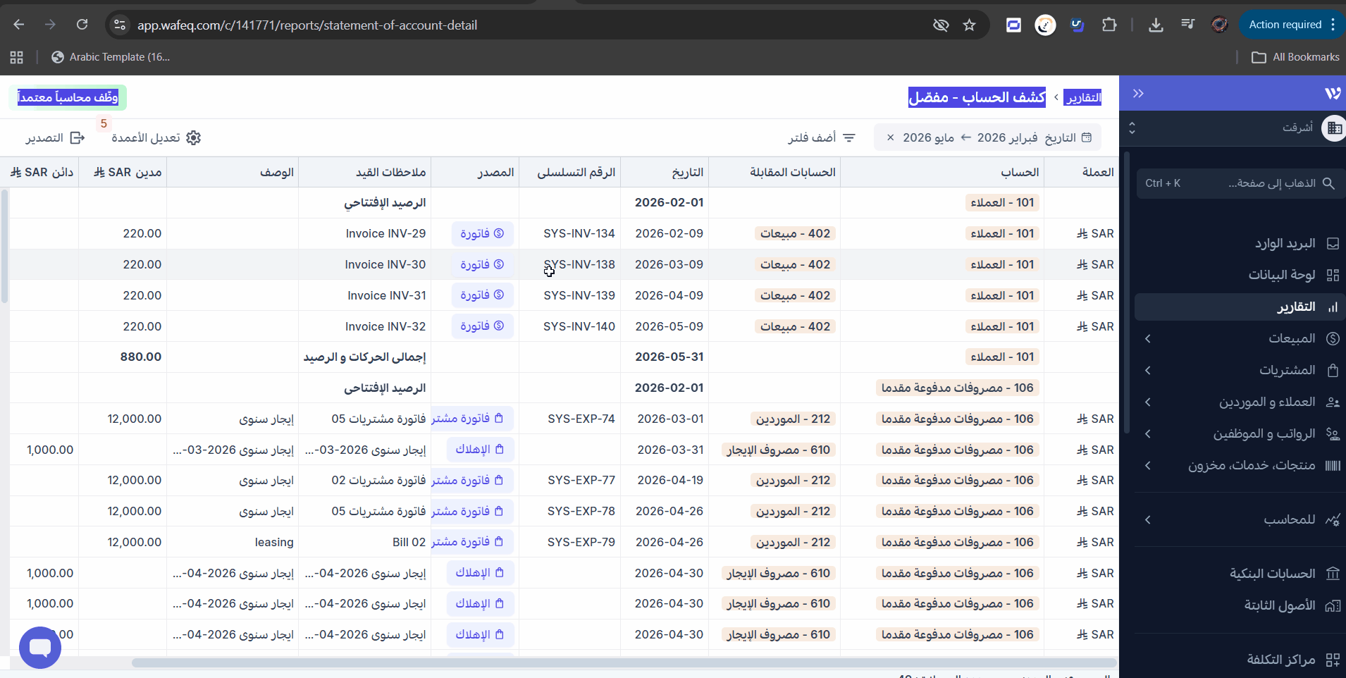
Task: Open All Bookmarks folder
Action: pos(1295,57)
